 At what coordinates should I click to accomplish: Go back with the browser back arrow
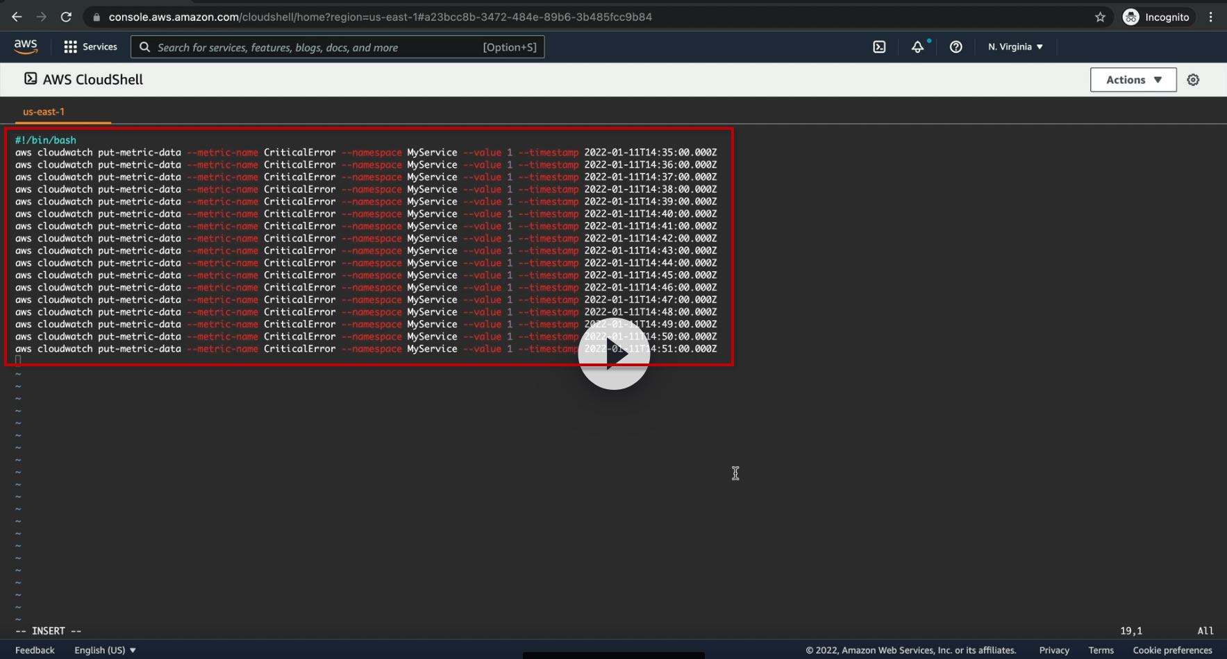coord(17,17)
